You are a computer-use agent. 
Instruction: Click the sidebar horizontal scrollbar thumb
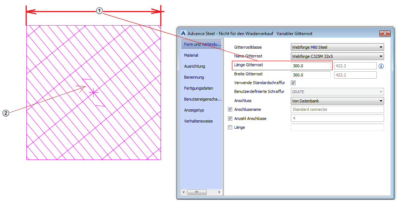pyautogui.click(x=197, y=192)
